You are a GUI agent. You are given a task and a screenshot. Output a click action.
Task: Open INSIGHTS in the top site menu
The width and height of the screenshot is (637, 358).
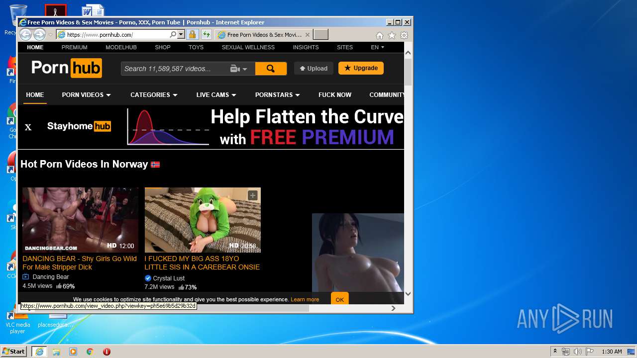[x=306, y=47]
